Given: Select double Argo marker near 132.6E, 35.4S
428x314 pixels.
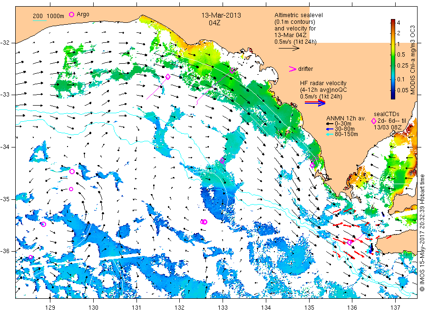Looking at the screenshot, I should click(204, 222).
